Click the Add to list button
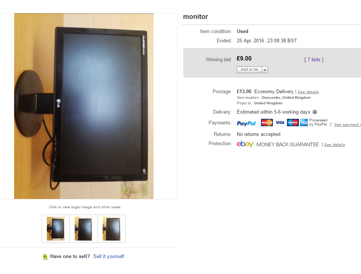361x274 pixels. point(249,70)
